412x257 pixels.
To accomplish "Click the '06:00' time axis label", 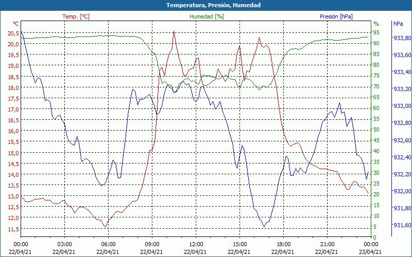I will (108, 245).
